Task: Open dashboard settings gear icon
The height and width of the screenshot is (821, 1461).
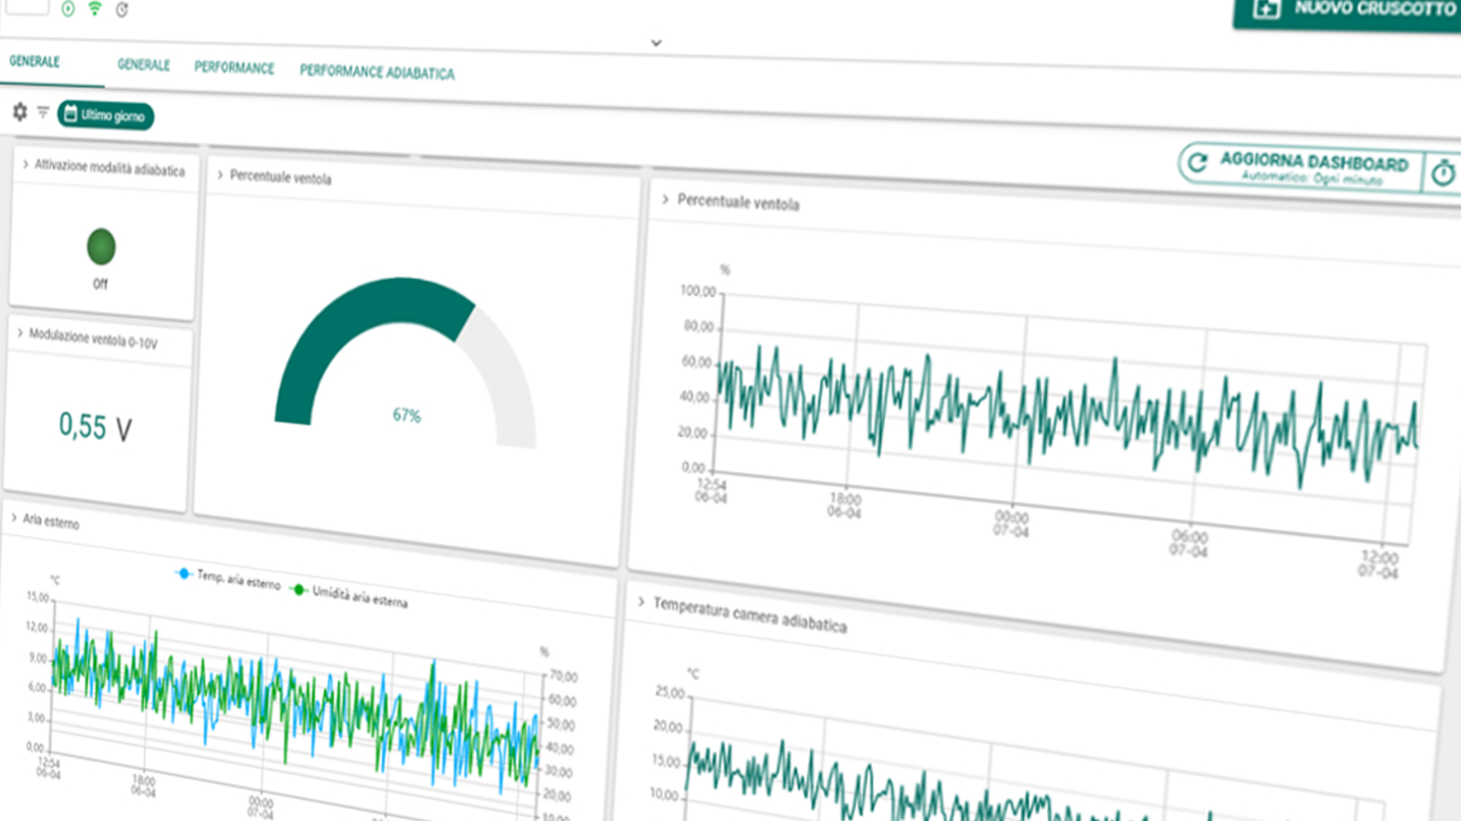Action: (20, 112)
